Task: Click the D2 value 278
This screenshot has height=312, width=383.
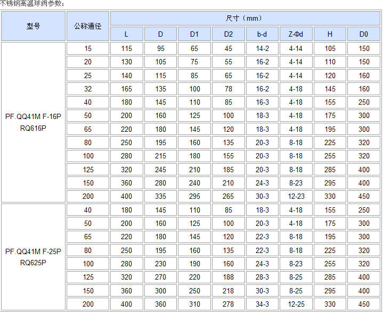Action: (x=229, y=304)
